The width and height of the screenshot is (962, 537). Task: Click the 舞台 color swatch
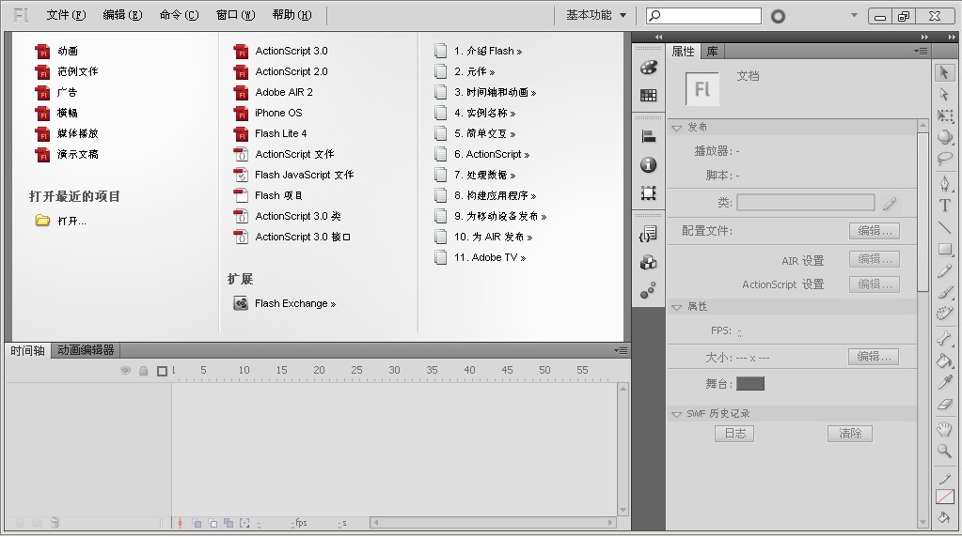click(x=750, y=384)
